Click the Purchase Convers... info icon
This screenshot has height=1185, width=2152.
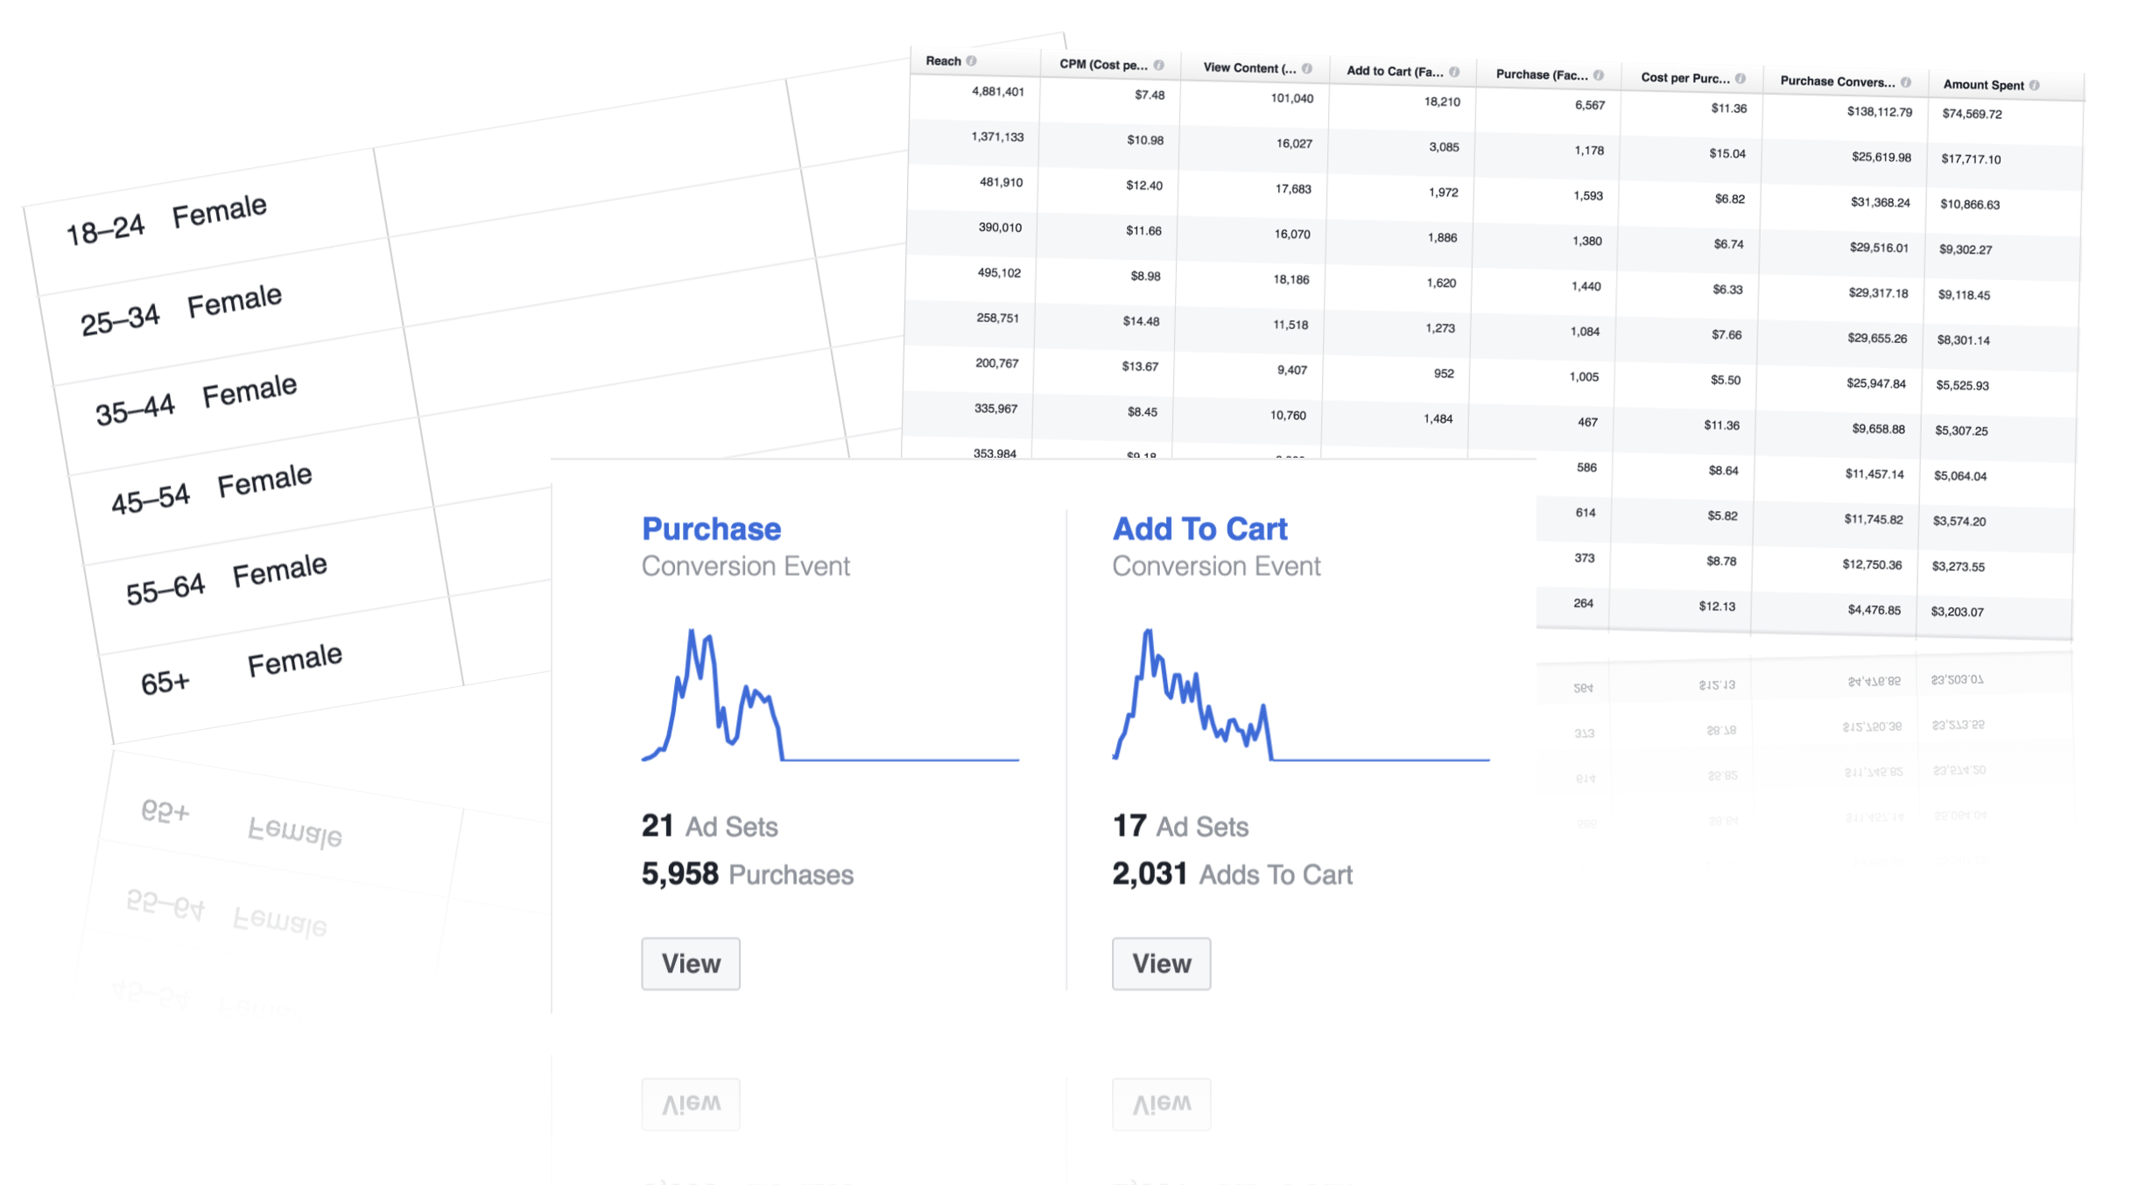(1906, 82)
